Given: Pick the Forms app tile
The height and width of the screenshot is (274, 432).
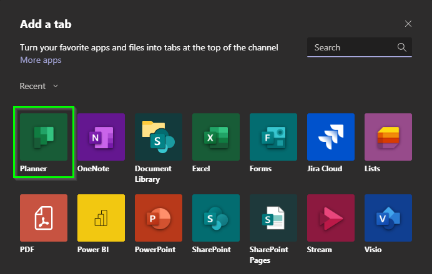Looking at the screenshot, I should (273, 137).
